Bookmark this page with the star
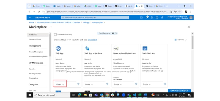This screenshot has height=101, width=220. point(180,12)
